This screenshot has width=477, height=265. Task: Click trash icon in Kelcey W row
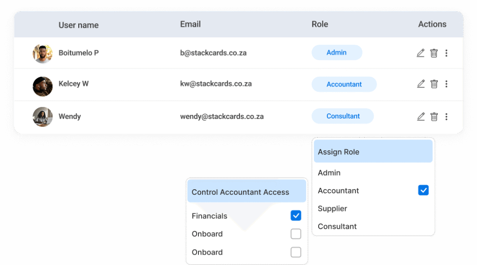(434, 84)
